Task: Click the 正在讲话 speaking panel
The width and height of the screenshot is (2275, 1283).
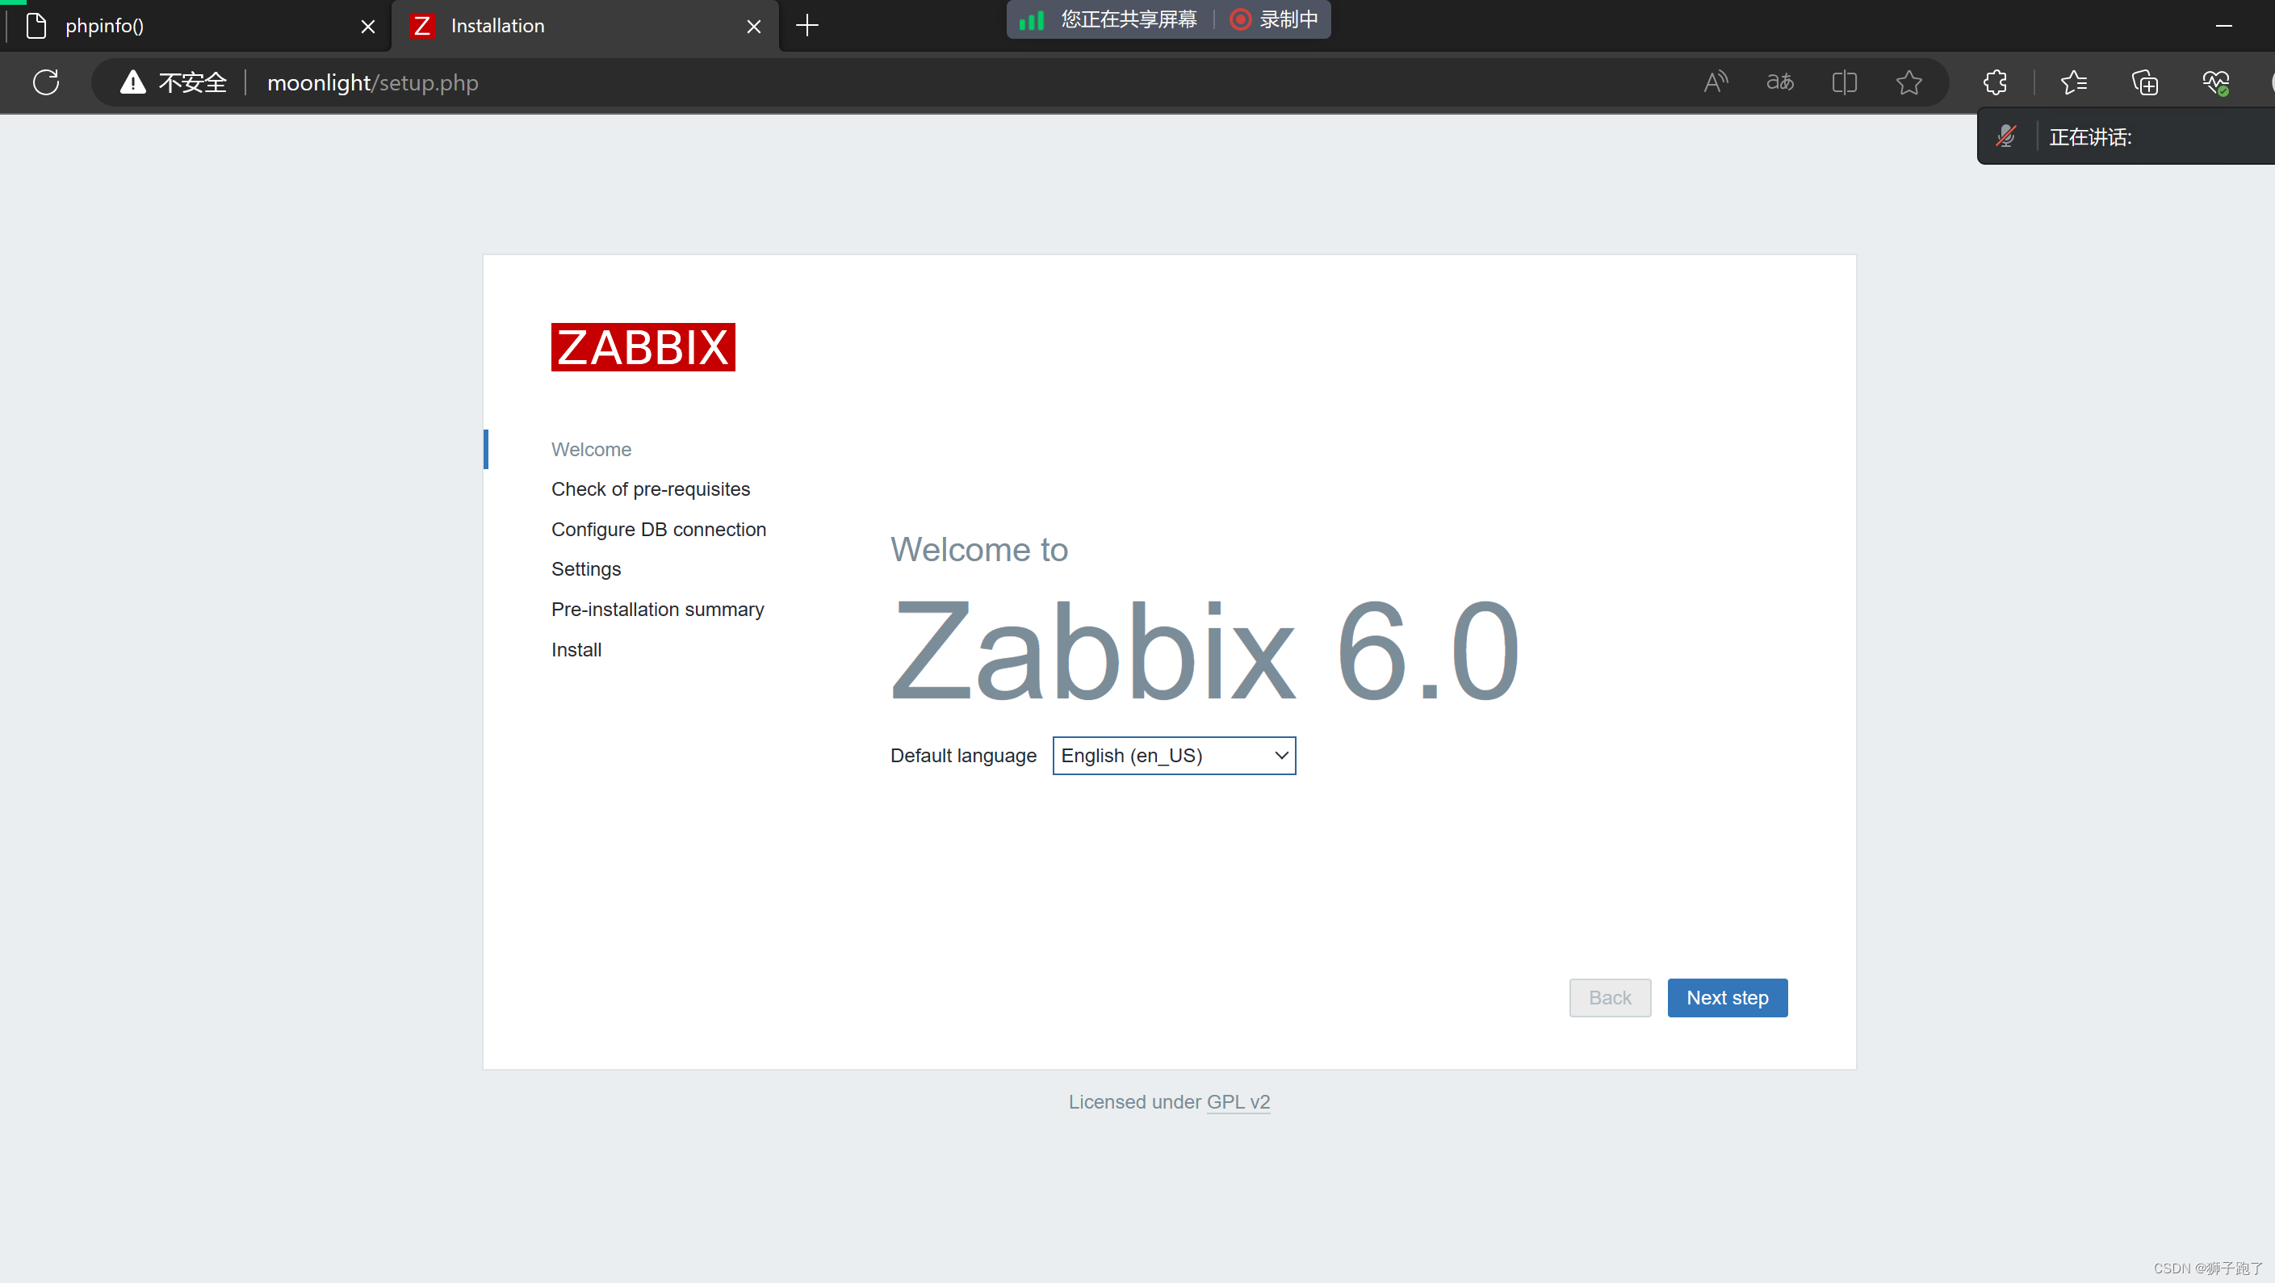Action: 2126,136
